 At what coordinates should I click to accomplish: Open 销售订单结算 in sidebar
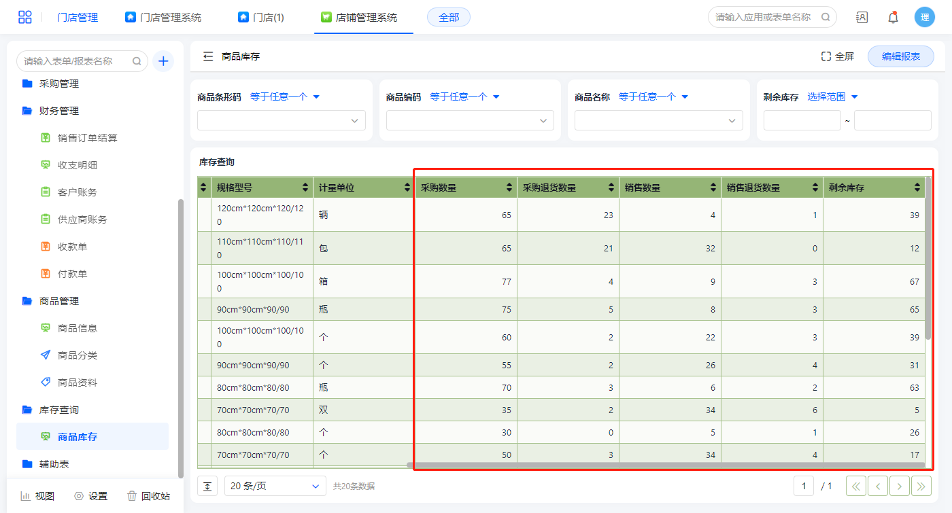coord(87,138)
